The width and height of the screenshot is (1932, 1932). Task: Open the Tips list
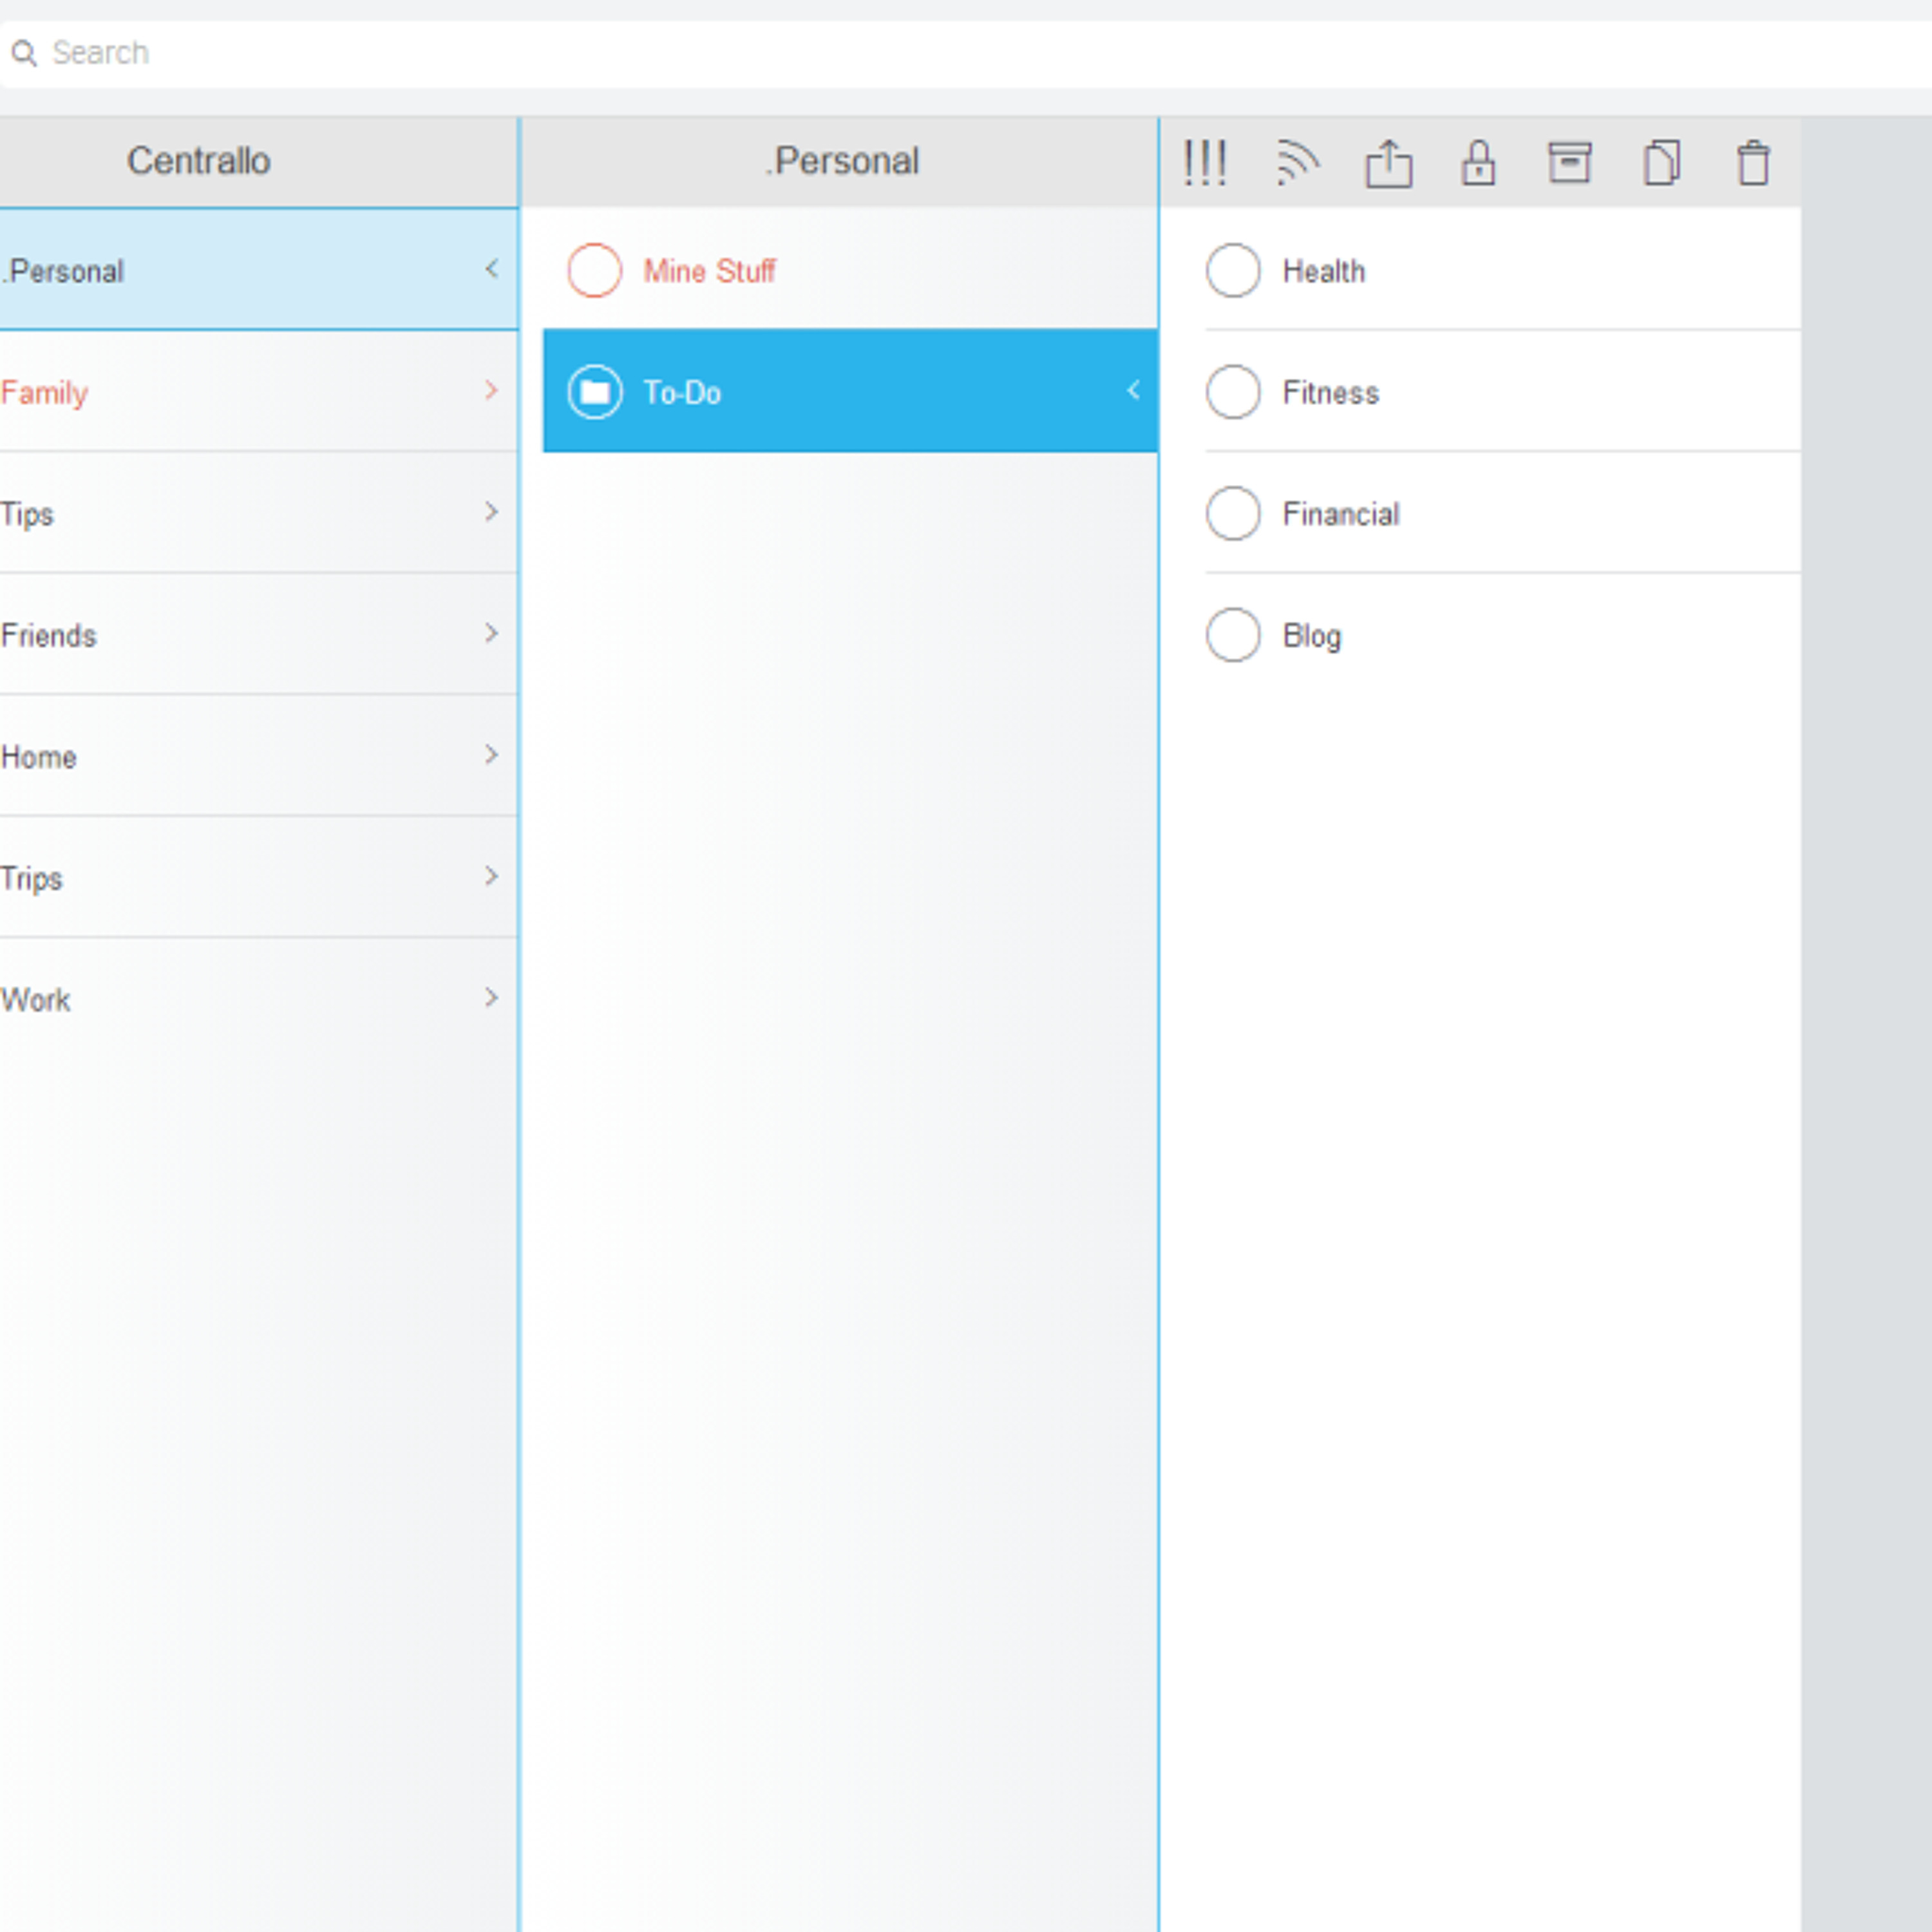point(259,513)
